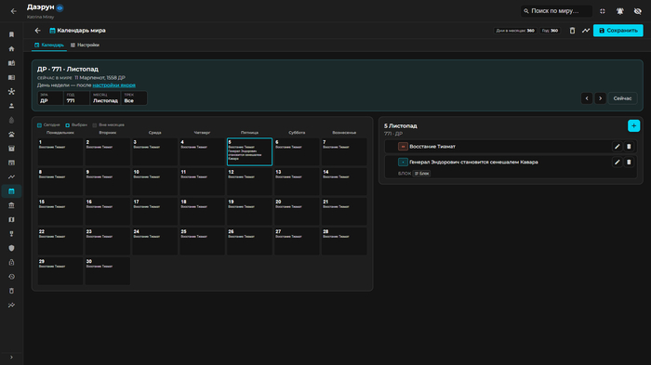Go to previous month with left chevron

click(587, 98)
